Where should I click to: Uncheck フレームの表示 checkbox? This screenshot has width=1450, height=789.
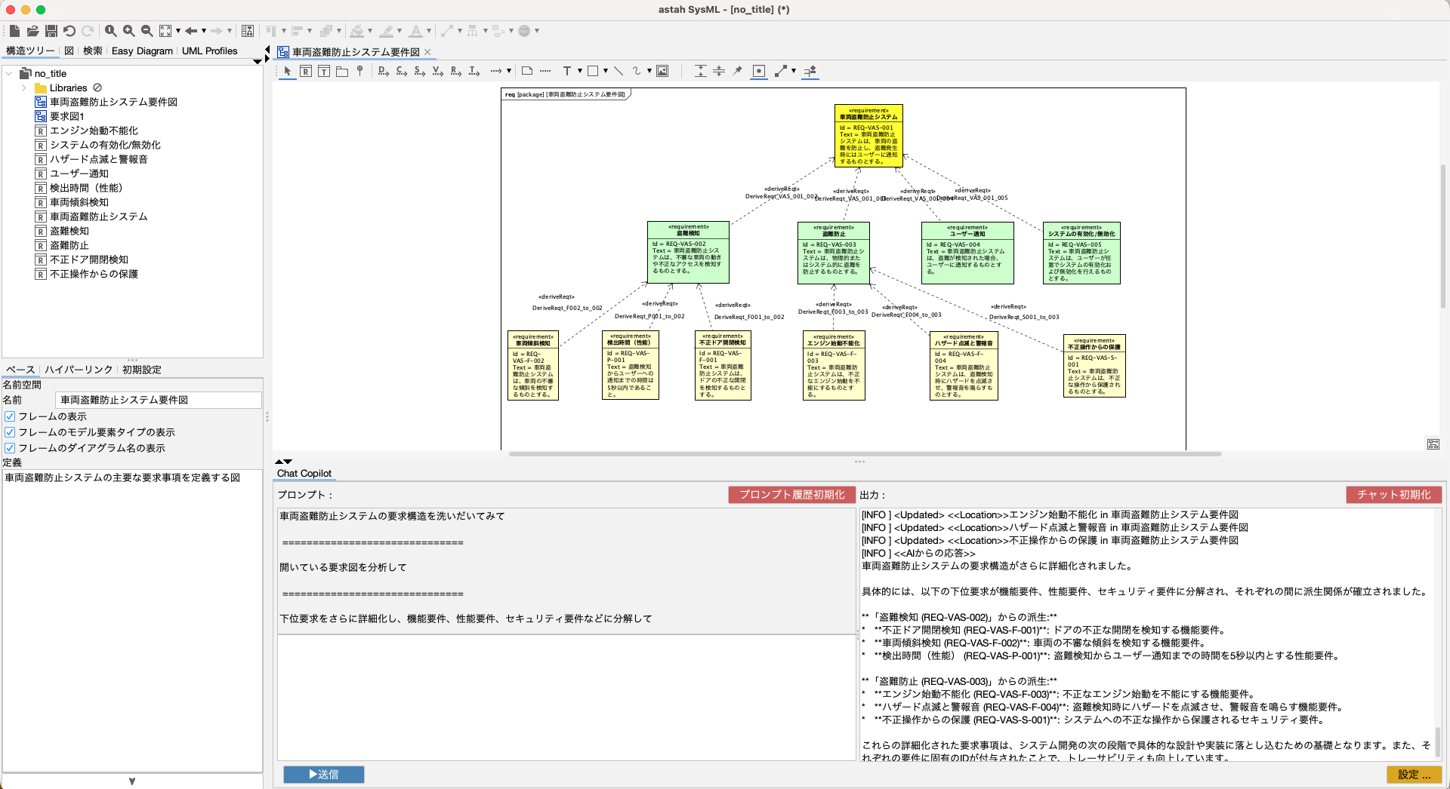click(x=10, y=416)
